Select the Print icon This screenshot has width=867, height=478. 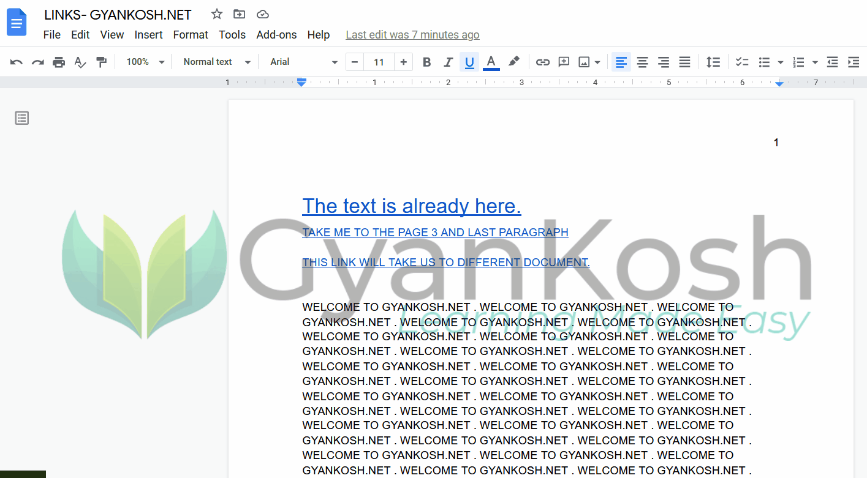click(59, 62)
